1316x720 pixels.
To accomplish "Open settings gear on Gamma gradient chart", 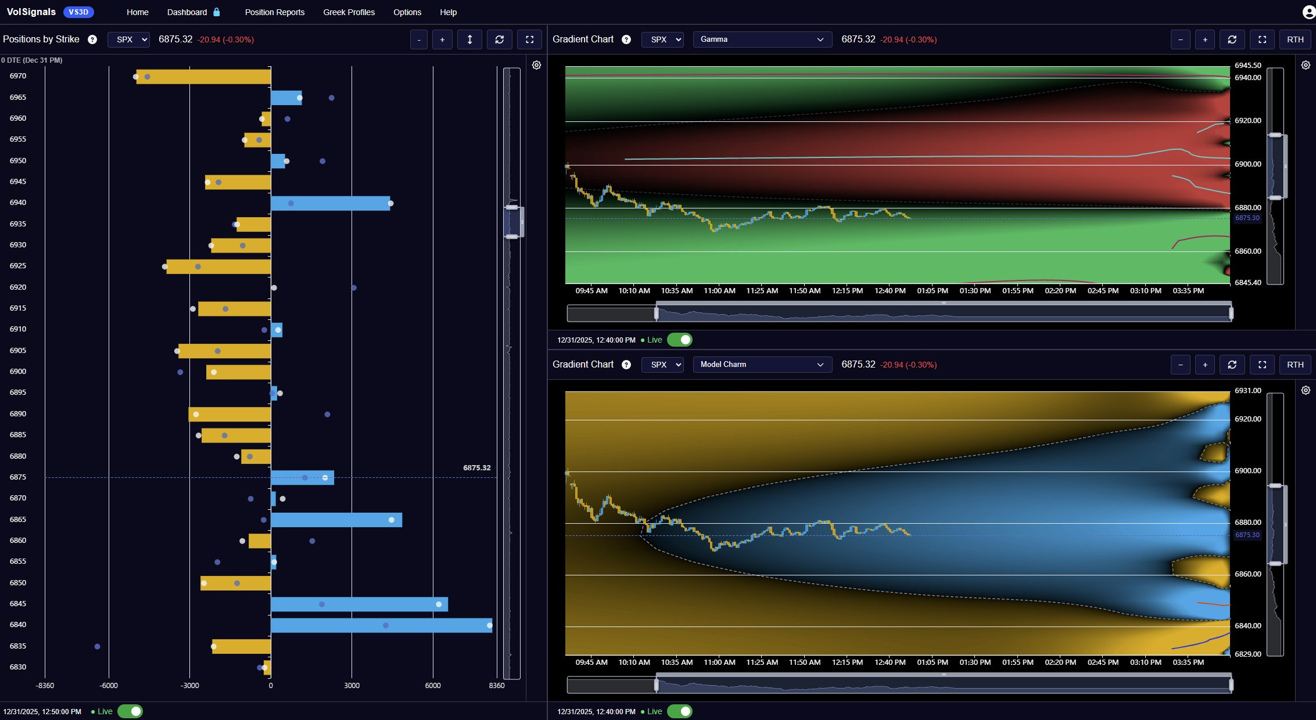I will tap(1305, 65).
